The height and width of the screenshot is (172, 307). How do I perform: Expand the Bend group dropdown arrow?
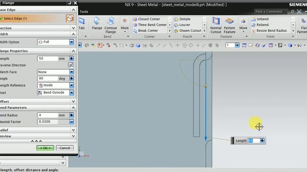point(128,36)
